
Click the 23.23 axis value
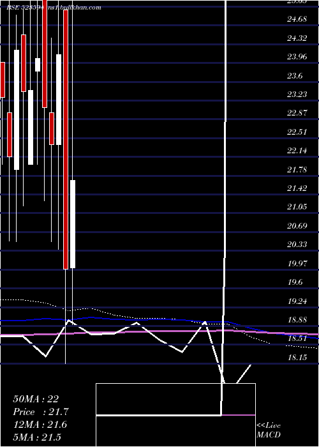click(x=297, y=95)
